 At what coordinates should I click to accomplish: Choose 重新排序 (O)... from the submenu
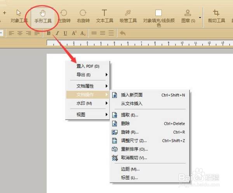pos(150,149)
